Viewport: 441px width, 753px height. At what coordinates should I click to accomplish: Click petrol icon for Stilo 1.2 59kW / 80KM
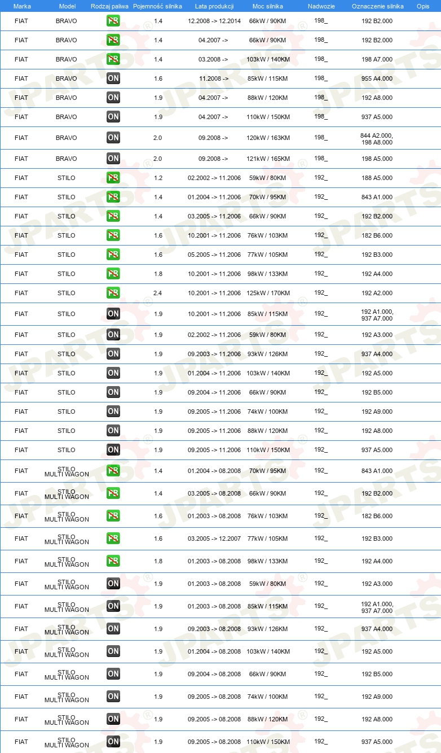coord(113,178)
